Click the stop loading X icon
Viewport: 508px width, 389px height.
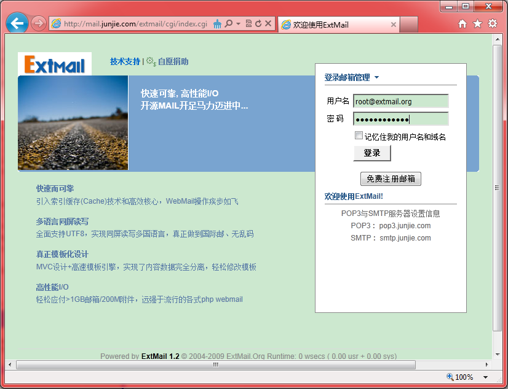pos(268,23)
